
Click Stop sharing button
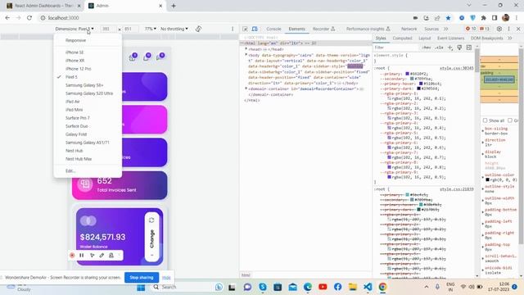coord(142,278)
